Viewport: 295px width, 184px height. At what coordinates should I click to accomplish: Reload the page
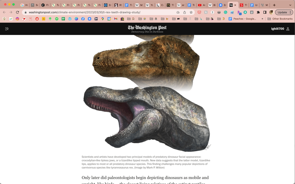coord(18,12)
